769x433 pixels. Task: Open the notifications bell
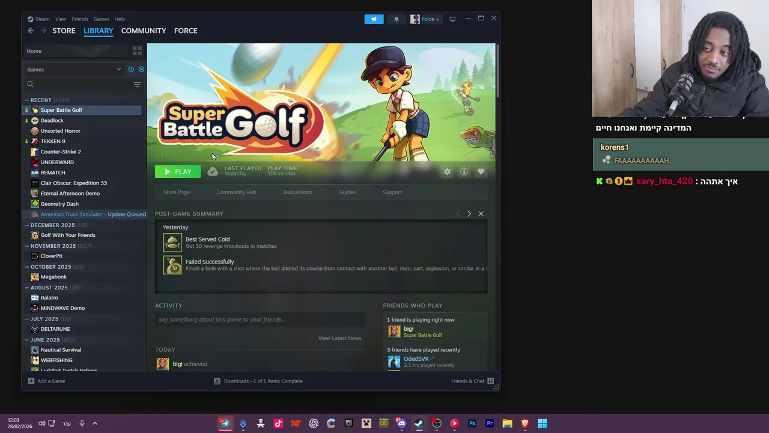tap(396, 19)
